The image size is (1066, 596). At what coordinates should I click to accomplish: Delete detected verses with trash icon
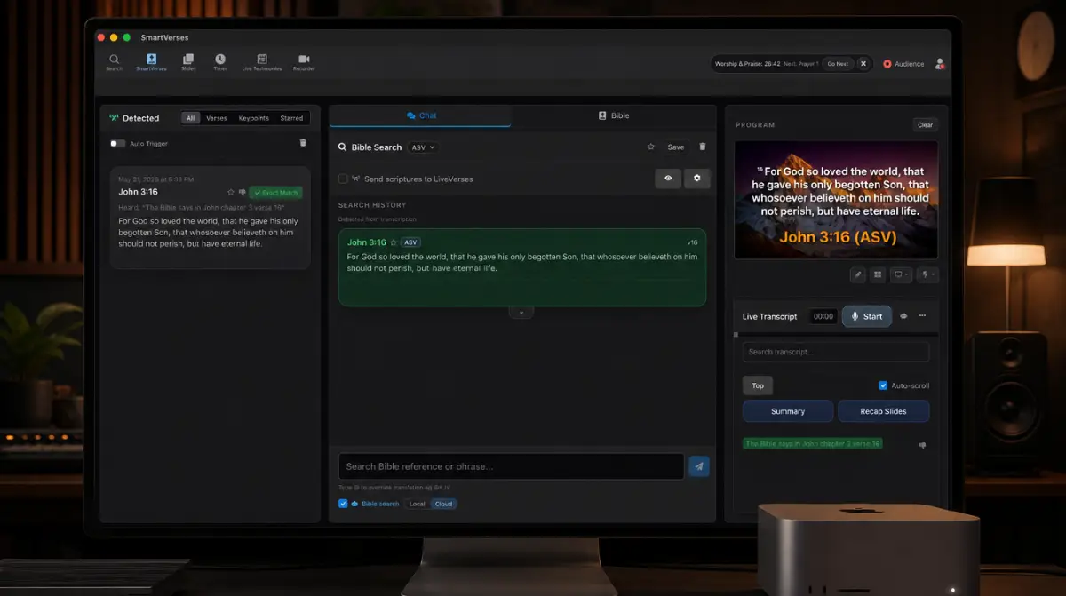point(303,143)
